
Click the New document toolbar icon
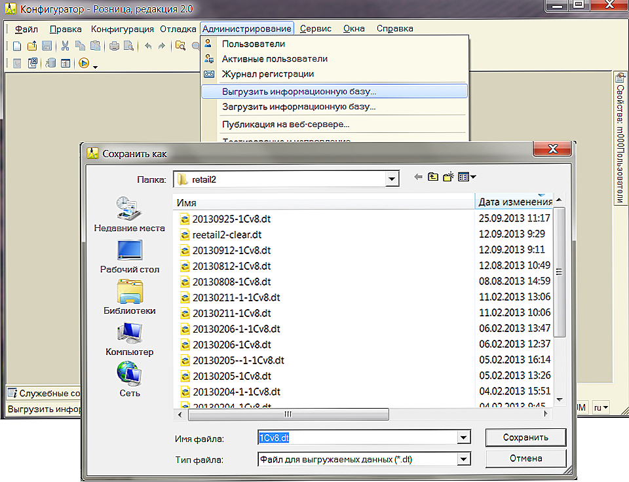[16, 46]
